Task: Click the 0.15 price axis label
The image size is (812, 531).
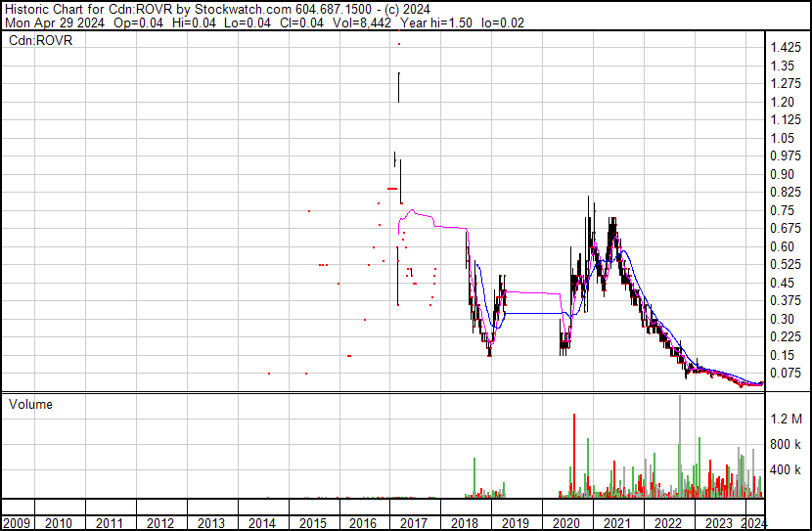Action: [x=782, y=355]
